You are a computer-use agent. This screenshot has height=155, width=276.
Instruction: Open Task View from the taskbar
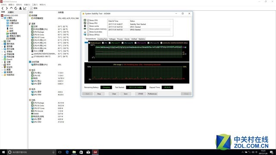click(x=60, y=152)
